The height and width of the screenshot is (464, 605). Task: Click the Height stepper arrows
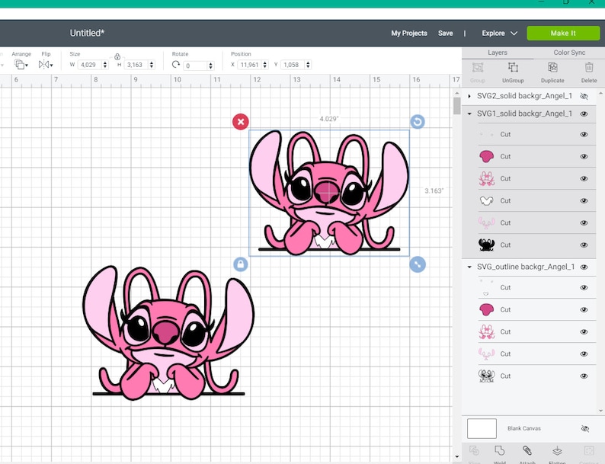tap(151, 65)
